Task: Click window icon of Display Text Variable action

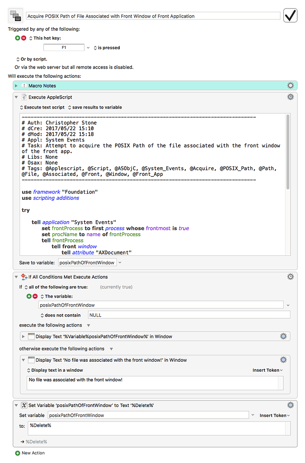Action: (31, 336)
